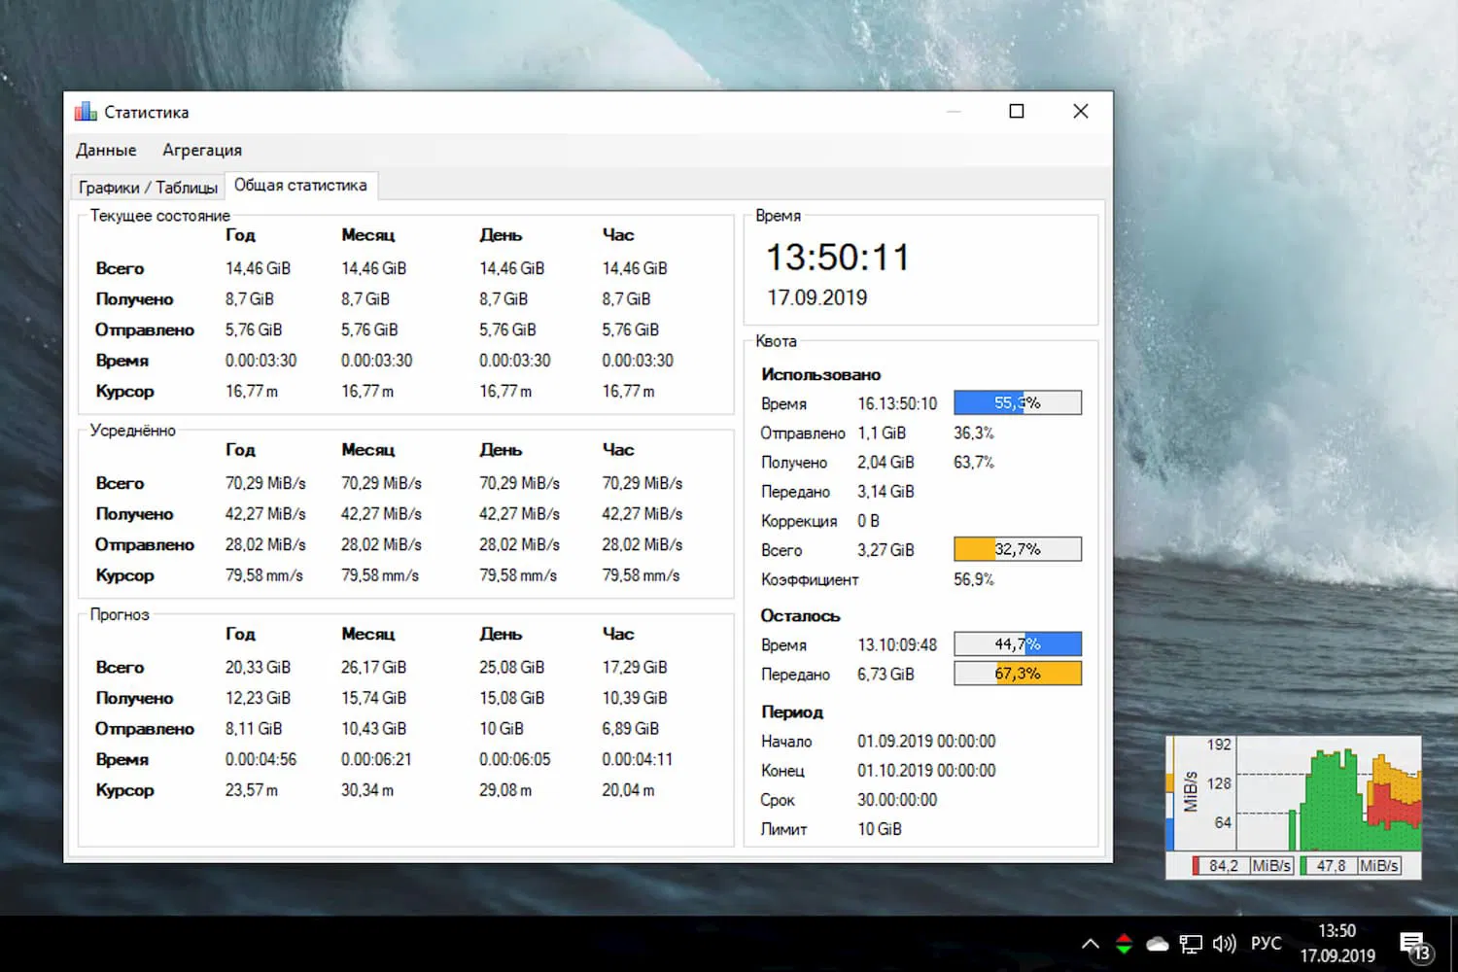Switch to the Графики / Таблицы tab
This screenshot has width=1458, height=972.
point(147,187)
